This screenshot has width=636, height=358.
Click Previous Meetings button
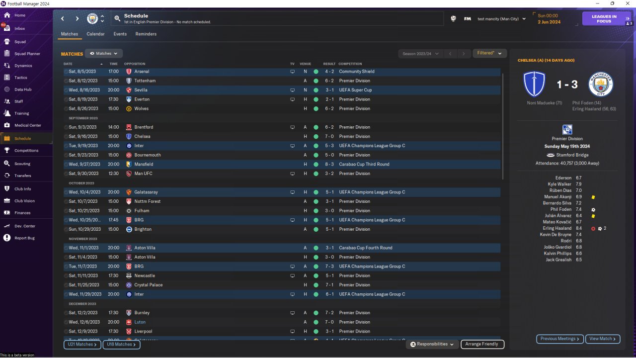[560, 339]
